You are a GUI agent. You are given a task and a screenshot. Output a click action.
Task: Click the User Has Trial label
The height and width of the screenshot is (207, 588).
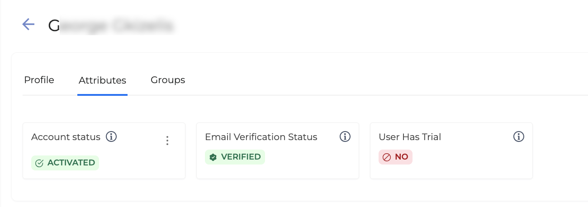click(x=410, y=137)
